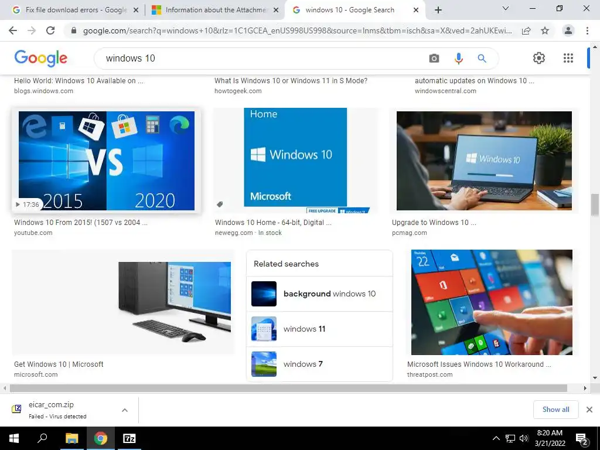Dismiss the downloads bar with X
The image size is (600, 450).
pos(589,410)
